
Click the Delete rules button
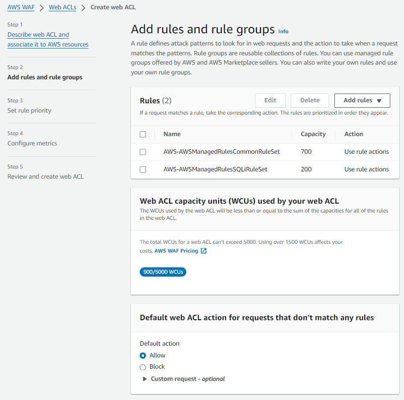(x=310, y=100)
